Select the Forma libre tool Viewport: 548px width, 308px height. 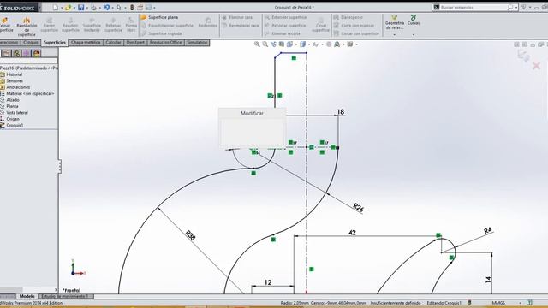click(131, 26)
